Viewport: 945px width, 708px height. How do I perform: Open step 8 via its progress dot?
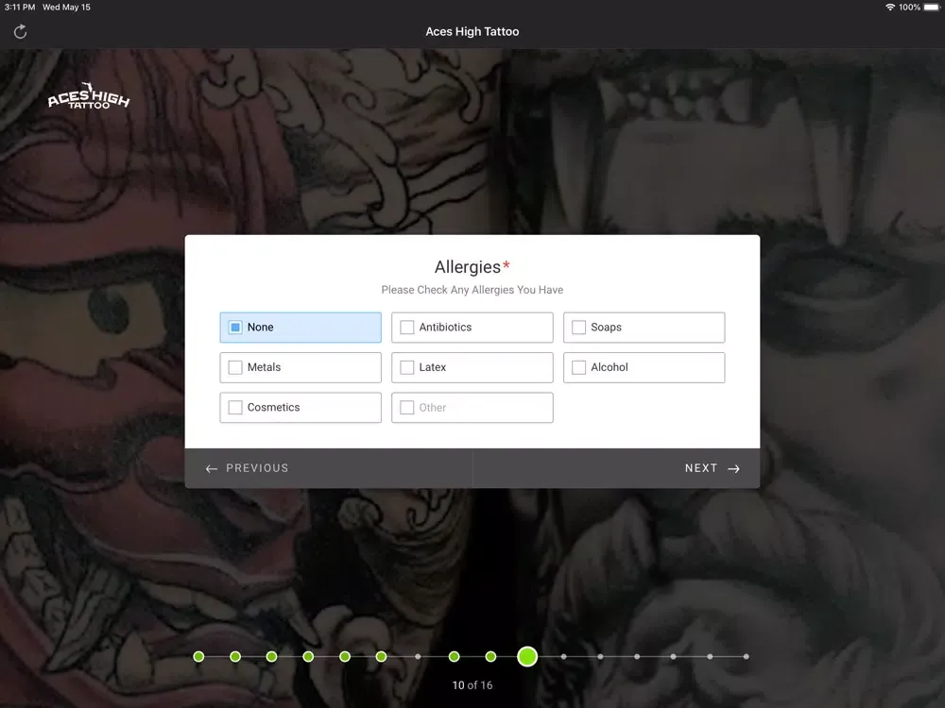(455, 657)
